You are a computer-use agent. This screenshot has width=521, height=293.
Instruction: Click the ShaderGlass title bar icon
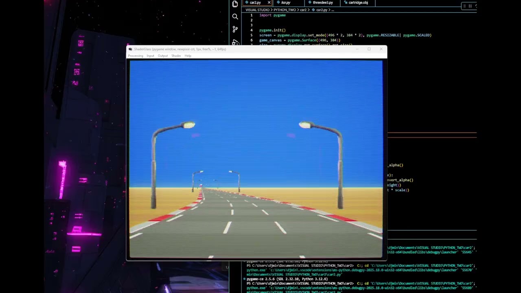click(130, 49)
